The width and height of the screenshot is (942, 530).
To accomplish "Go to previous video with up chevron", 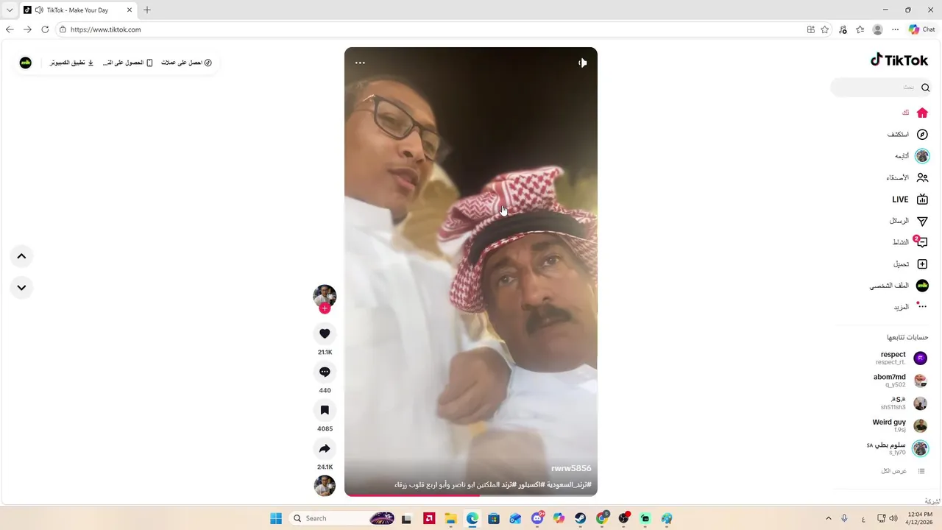I will tap(21, 256).
